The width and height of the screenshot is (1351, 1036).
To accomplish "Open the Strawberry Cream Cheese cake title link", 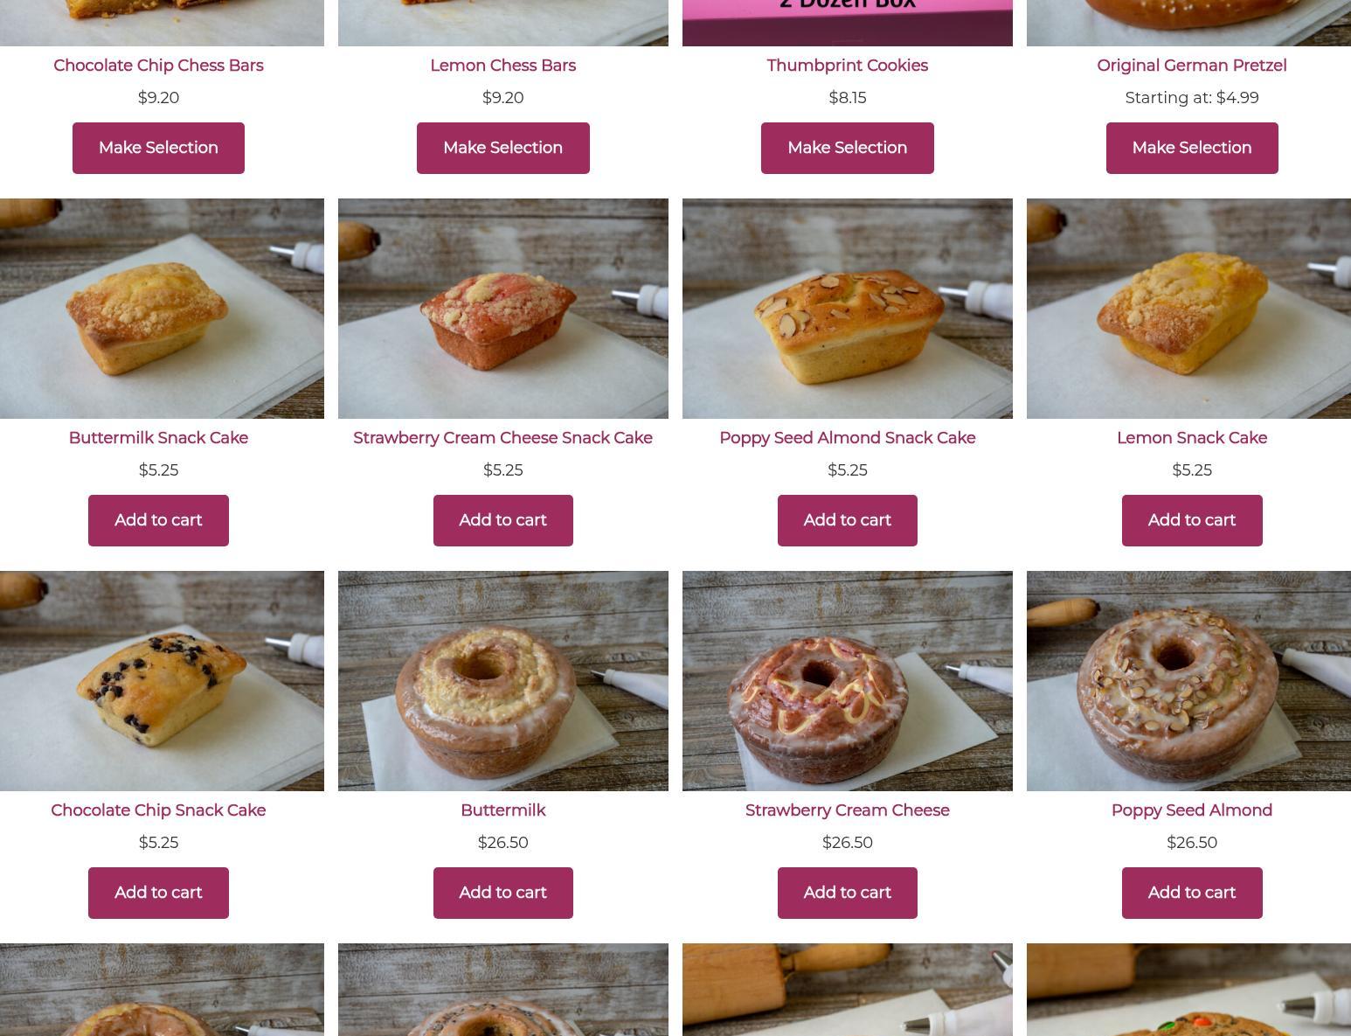I will point(847,810).
